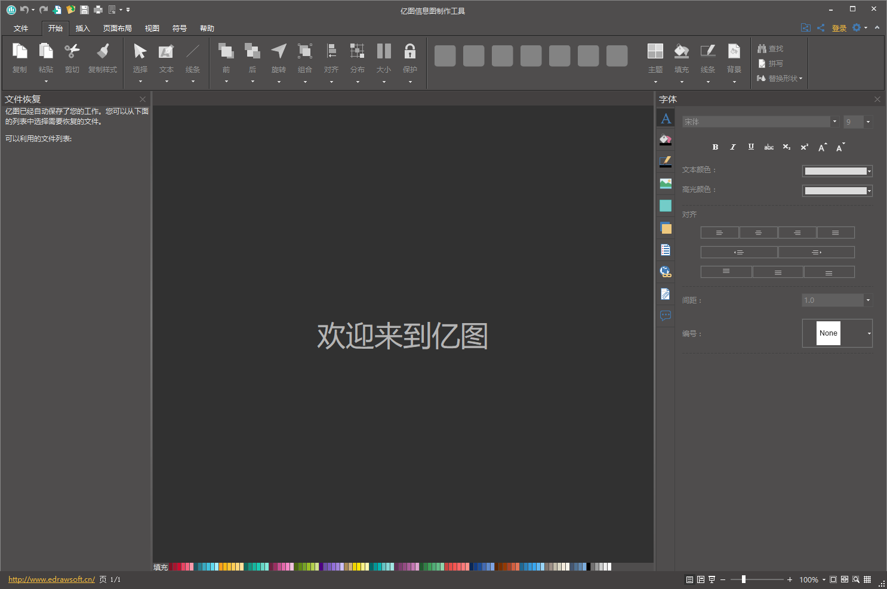
Task: Open the hyperlink globe side panel tab
Action: [666, 272]
